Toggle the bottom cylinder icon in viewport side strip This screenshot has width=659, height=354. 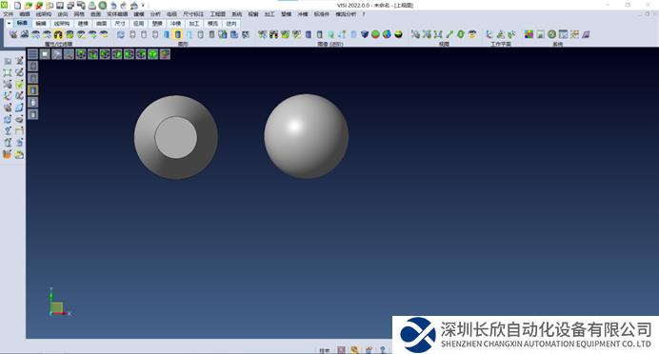pyautogui.click(x=32, y=114)
